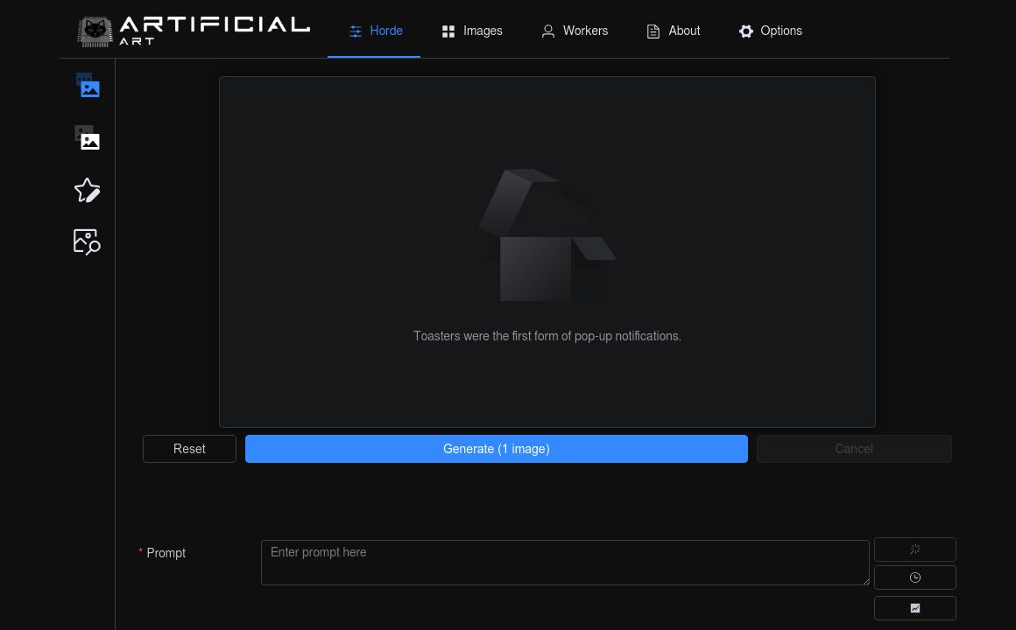Click the empty box placeholder image

click(547, 235)
